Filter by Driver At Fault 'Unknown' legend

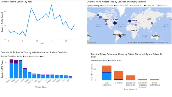112,61
